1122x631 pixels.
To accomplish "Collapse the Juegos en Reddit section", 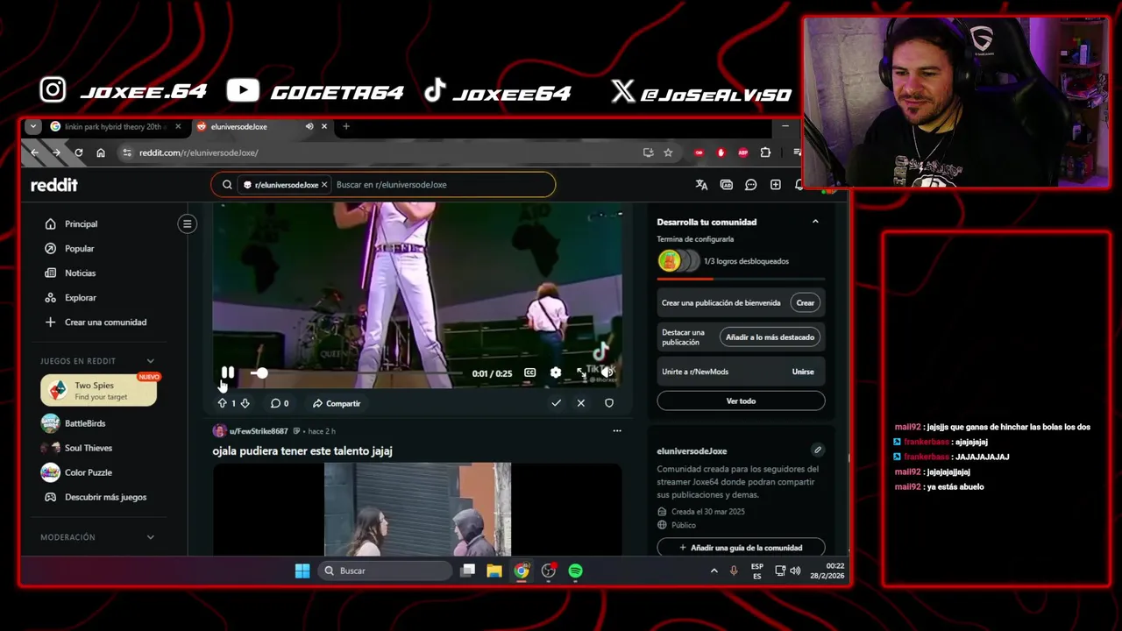I will 150,361.
